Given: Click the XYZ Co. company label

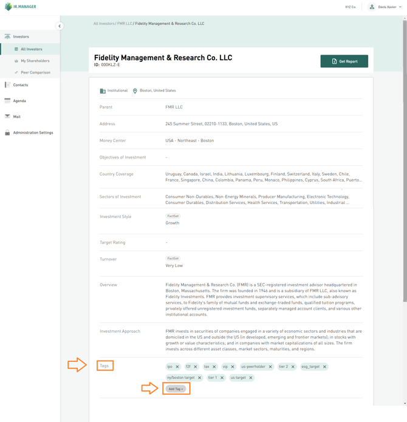Looking at the screenshot, I should pos(351,7).
